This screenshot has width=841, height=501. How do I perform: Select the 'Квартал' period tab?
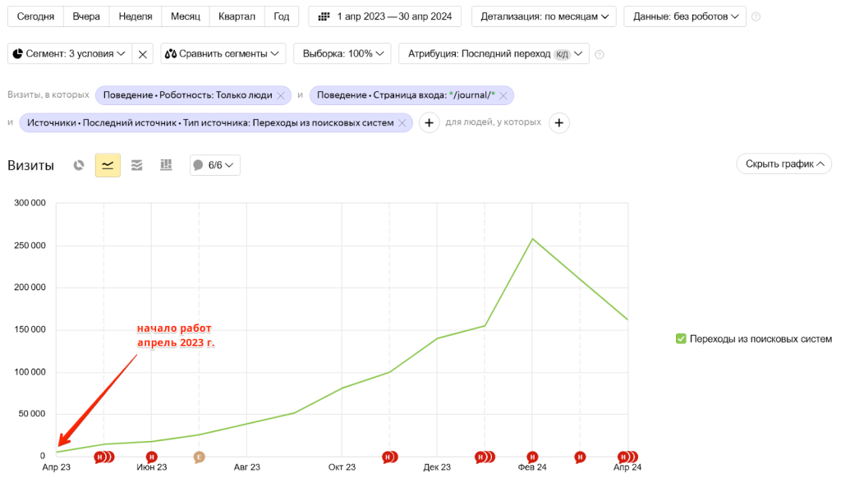[x=237, y=16]
